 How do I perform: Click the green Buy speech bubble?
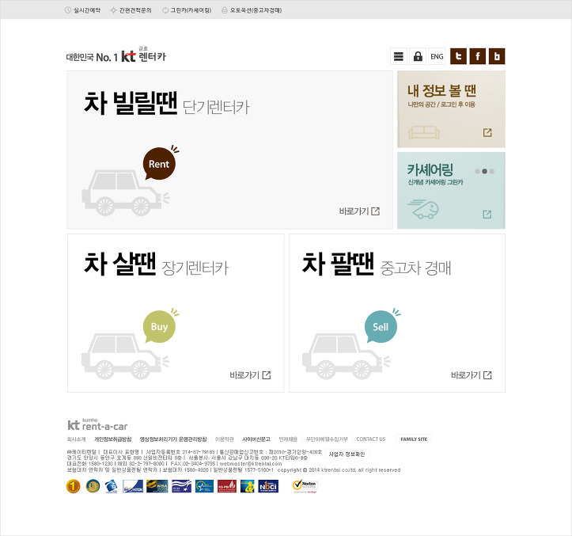(x=159, y=327)
